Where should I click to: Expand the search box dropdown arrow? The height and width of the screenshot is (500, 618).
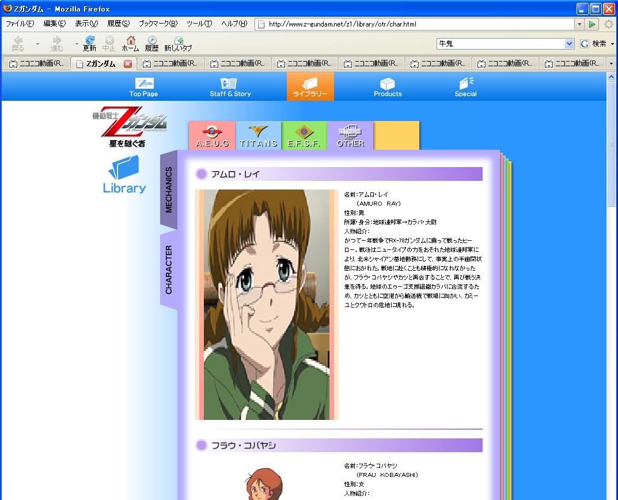coord(569,44)
